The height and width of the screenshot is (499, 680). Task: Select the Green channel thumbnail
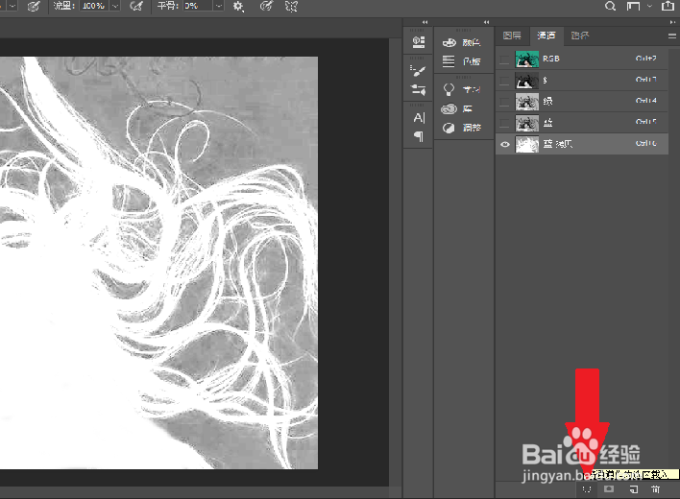tap(527, 102)
